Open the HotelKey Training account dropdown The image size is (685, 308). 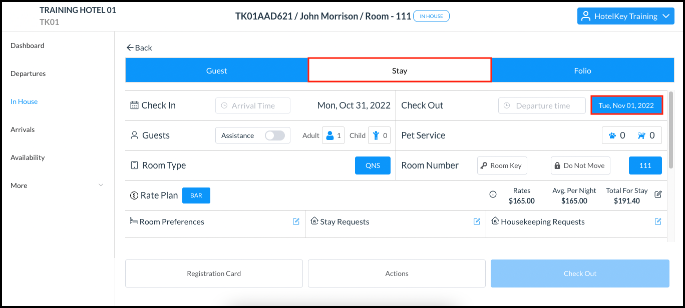[625, 16]
